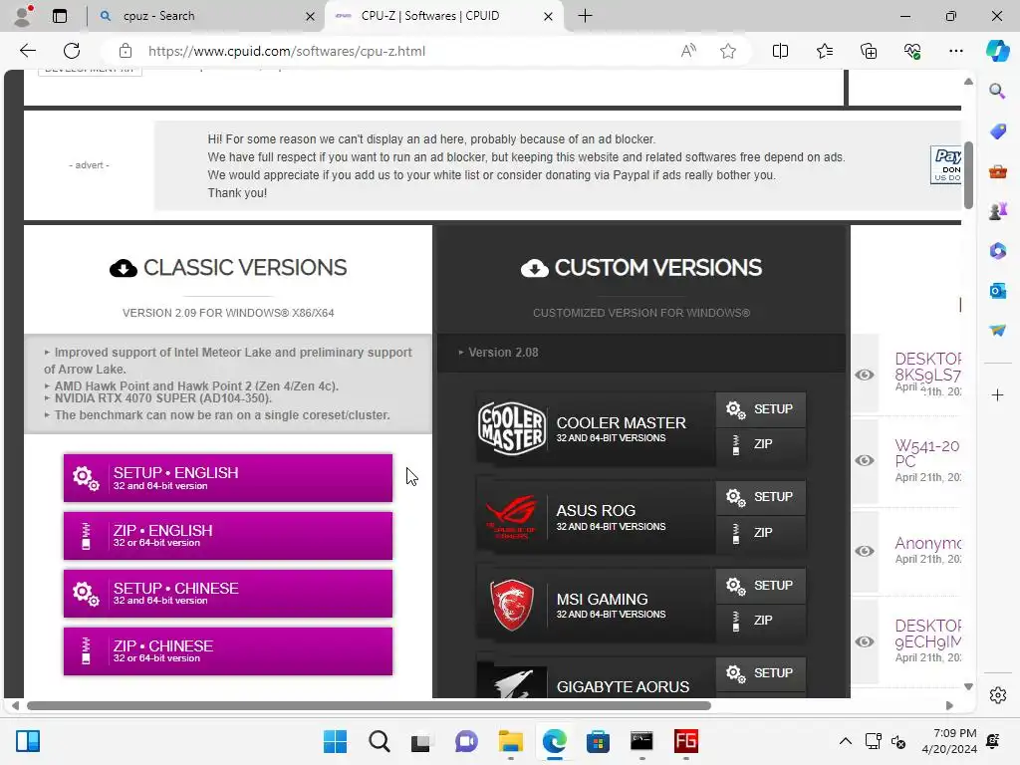Viewport: 1020px width, 765px height.
Task: Download Setup Chinese classic version
Action: (228, 594)
